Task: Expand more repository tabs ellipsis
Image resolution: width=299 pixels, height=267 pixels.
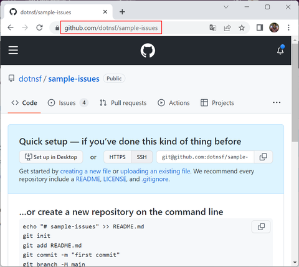Action: 277,102
